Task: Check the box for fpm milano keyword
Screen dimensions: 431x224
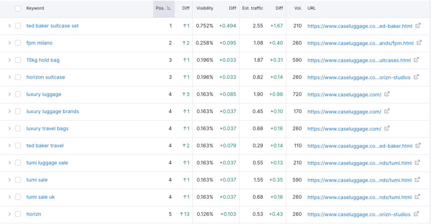Action: pyautogui.click(x=18, y=43)
